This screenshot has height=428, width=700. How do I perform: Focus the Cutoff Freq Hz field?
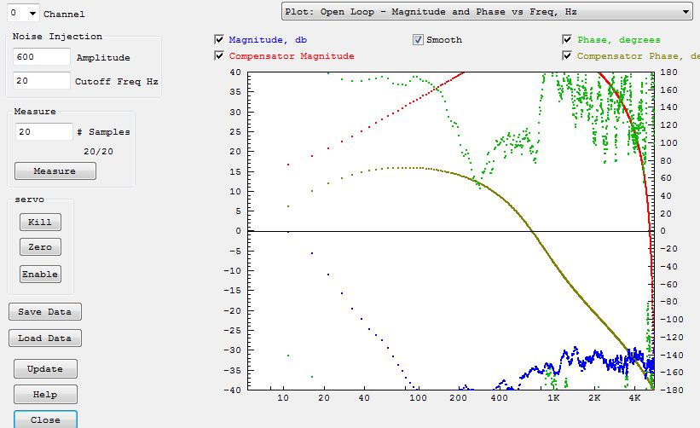tap(42, 81)
